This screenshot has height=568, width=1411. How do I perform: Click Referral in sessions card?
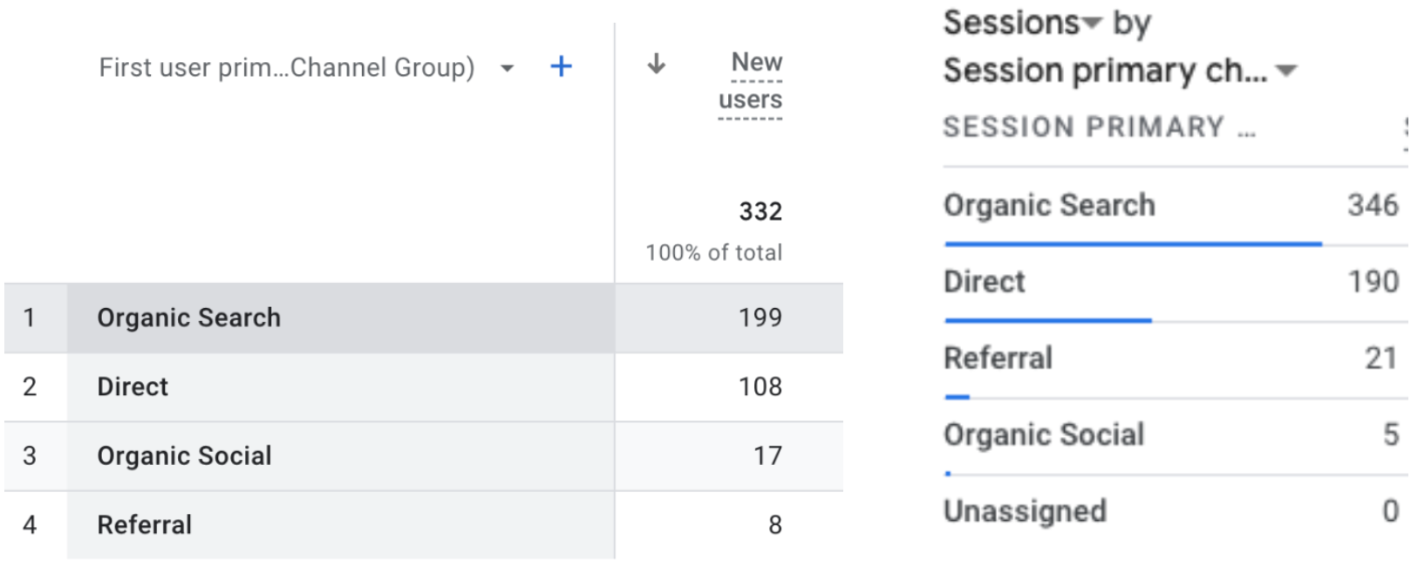(998, 358)
